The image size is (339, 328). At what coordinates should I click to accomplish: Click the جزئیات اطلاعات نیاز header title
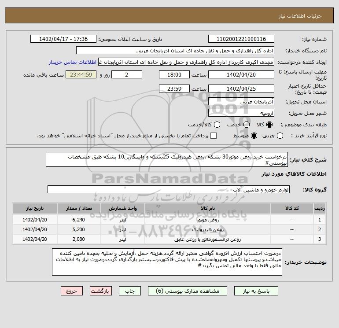pos(300,16)
